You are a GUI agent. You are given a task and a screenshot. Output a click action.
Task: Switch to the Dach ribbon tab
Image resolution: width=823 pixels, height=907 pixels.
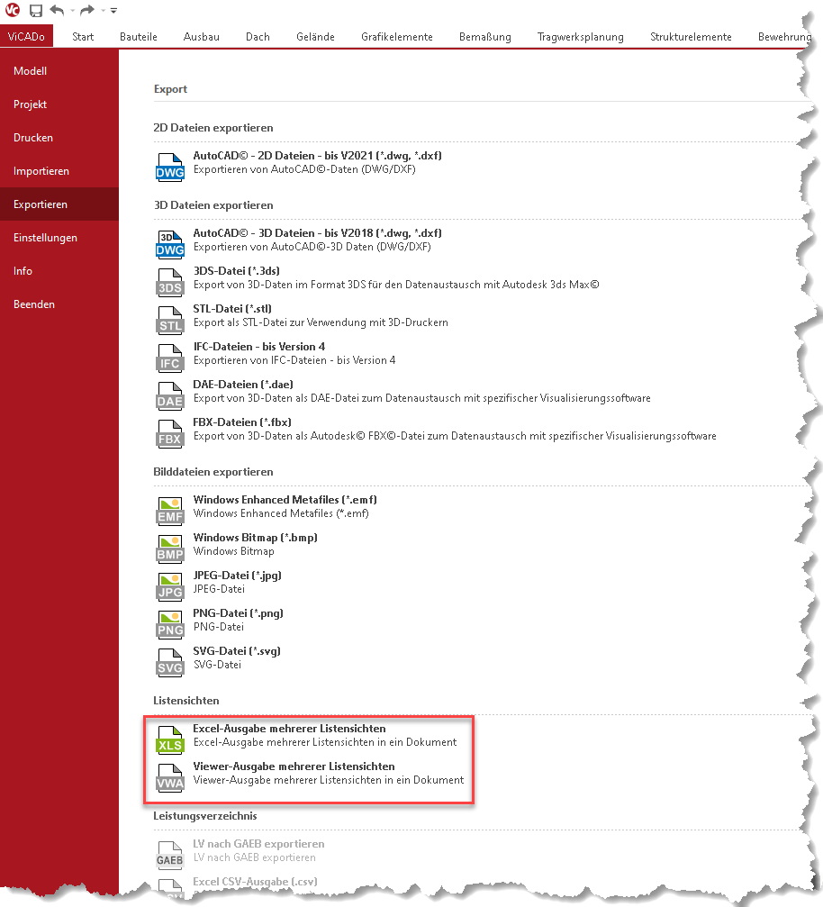click(258, 36)
